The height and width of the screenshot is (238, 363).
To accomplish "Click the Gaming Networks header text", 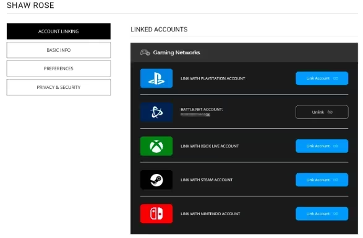I will [176, 52].
